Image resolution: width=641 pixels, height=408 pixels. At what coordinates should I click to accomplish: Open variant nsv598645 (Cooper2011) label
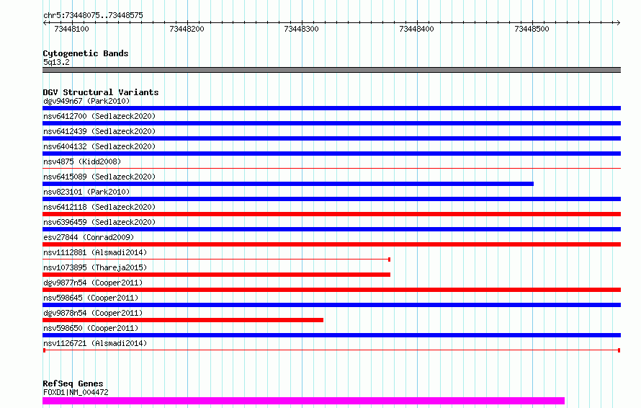pos(91,298)
